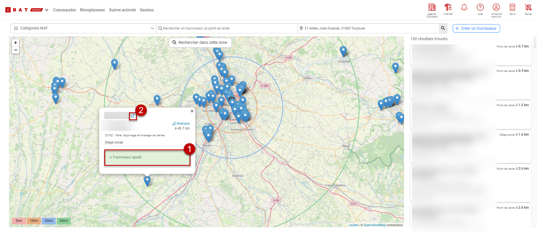
Task: Open the Agence Gouraud icon
Action: coord(432,8)
